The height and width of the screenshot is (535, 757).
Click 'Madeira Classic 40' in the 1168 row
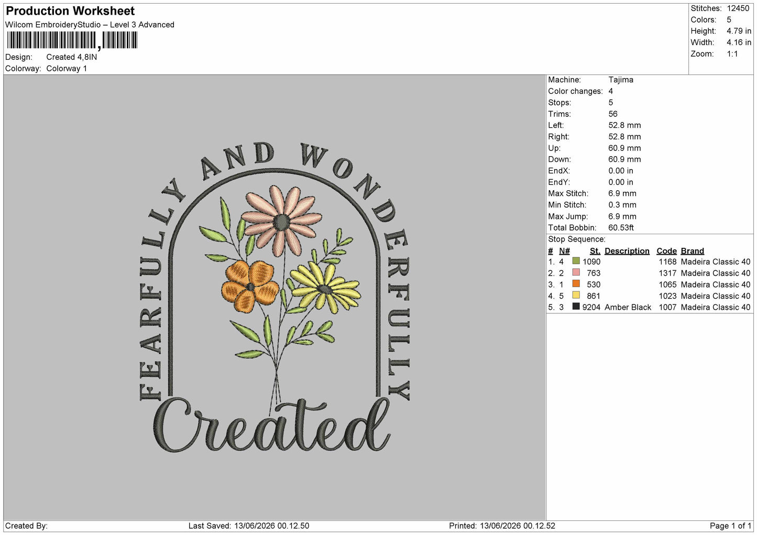click(716, 262)
